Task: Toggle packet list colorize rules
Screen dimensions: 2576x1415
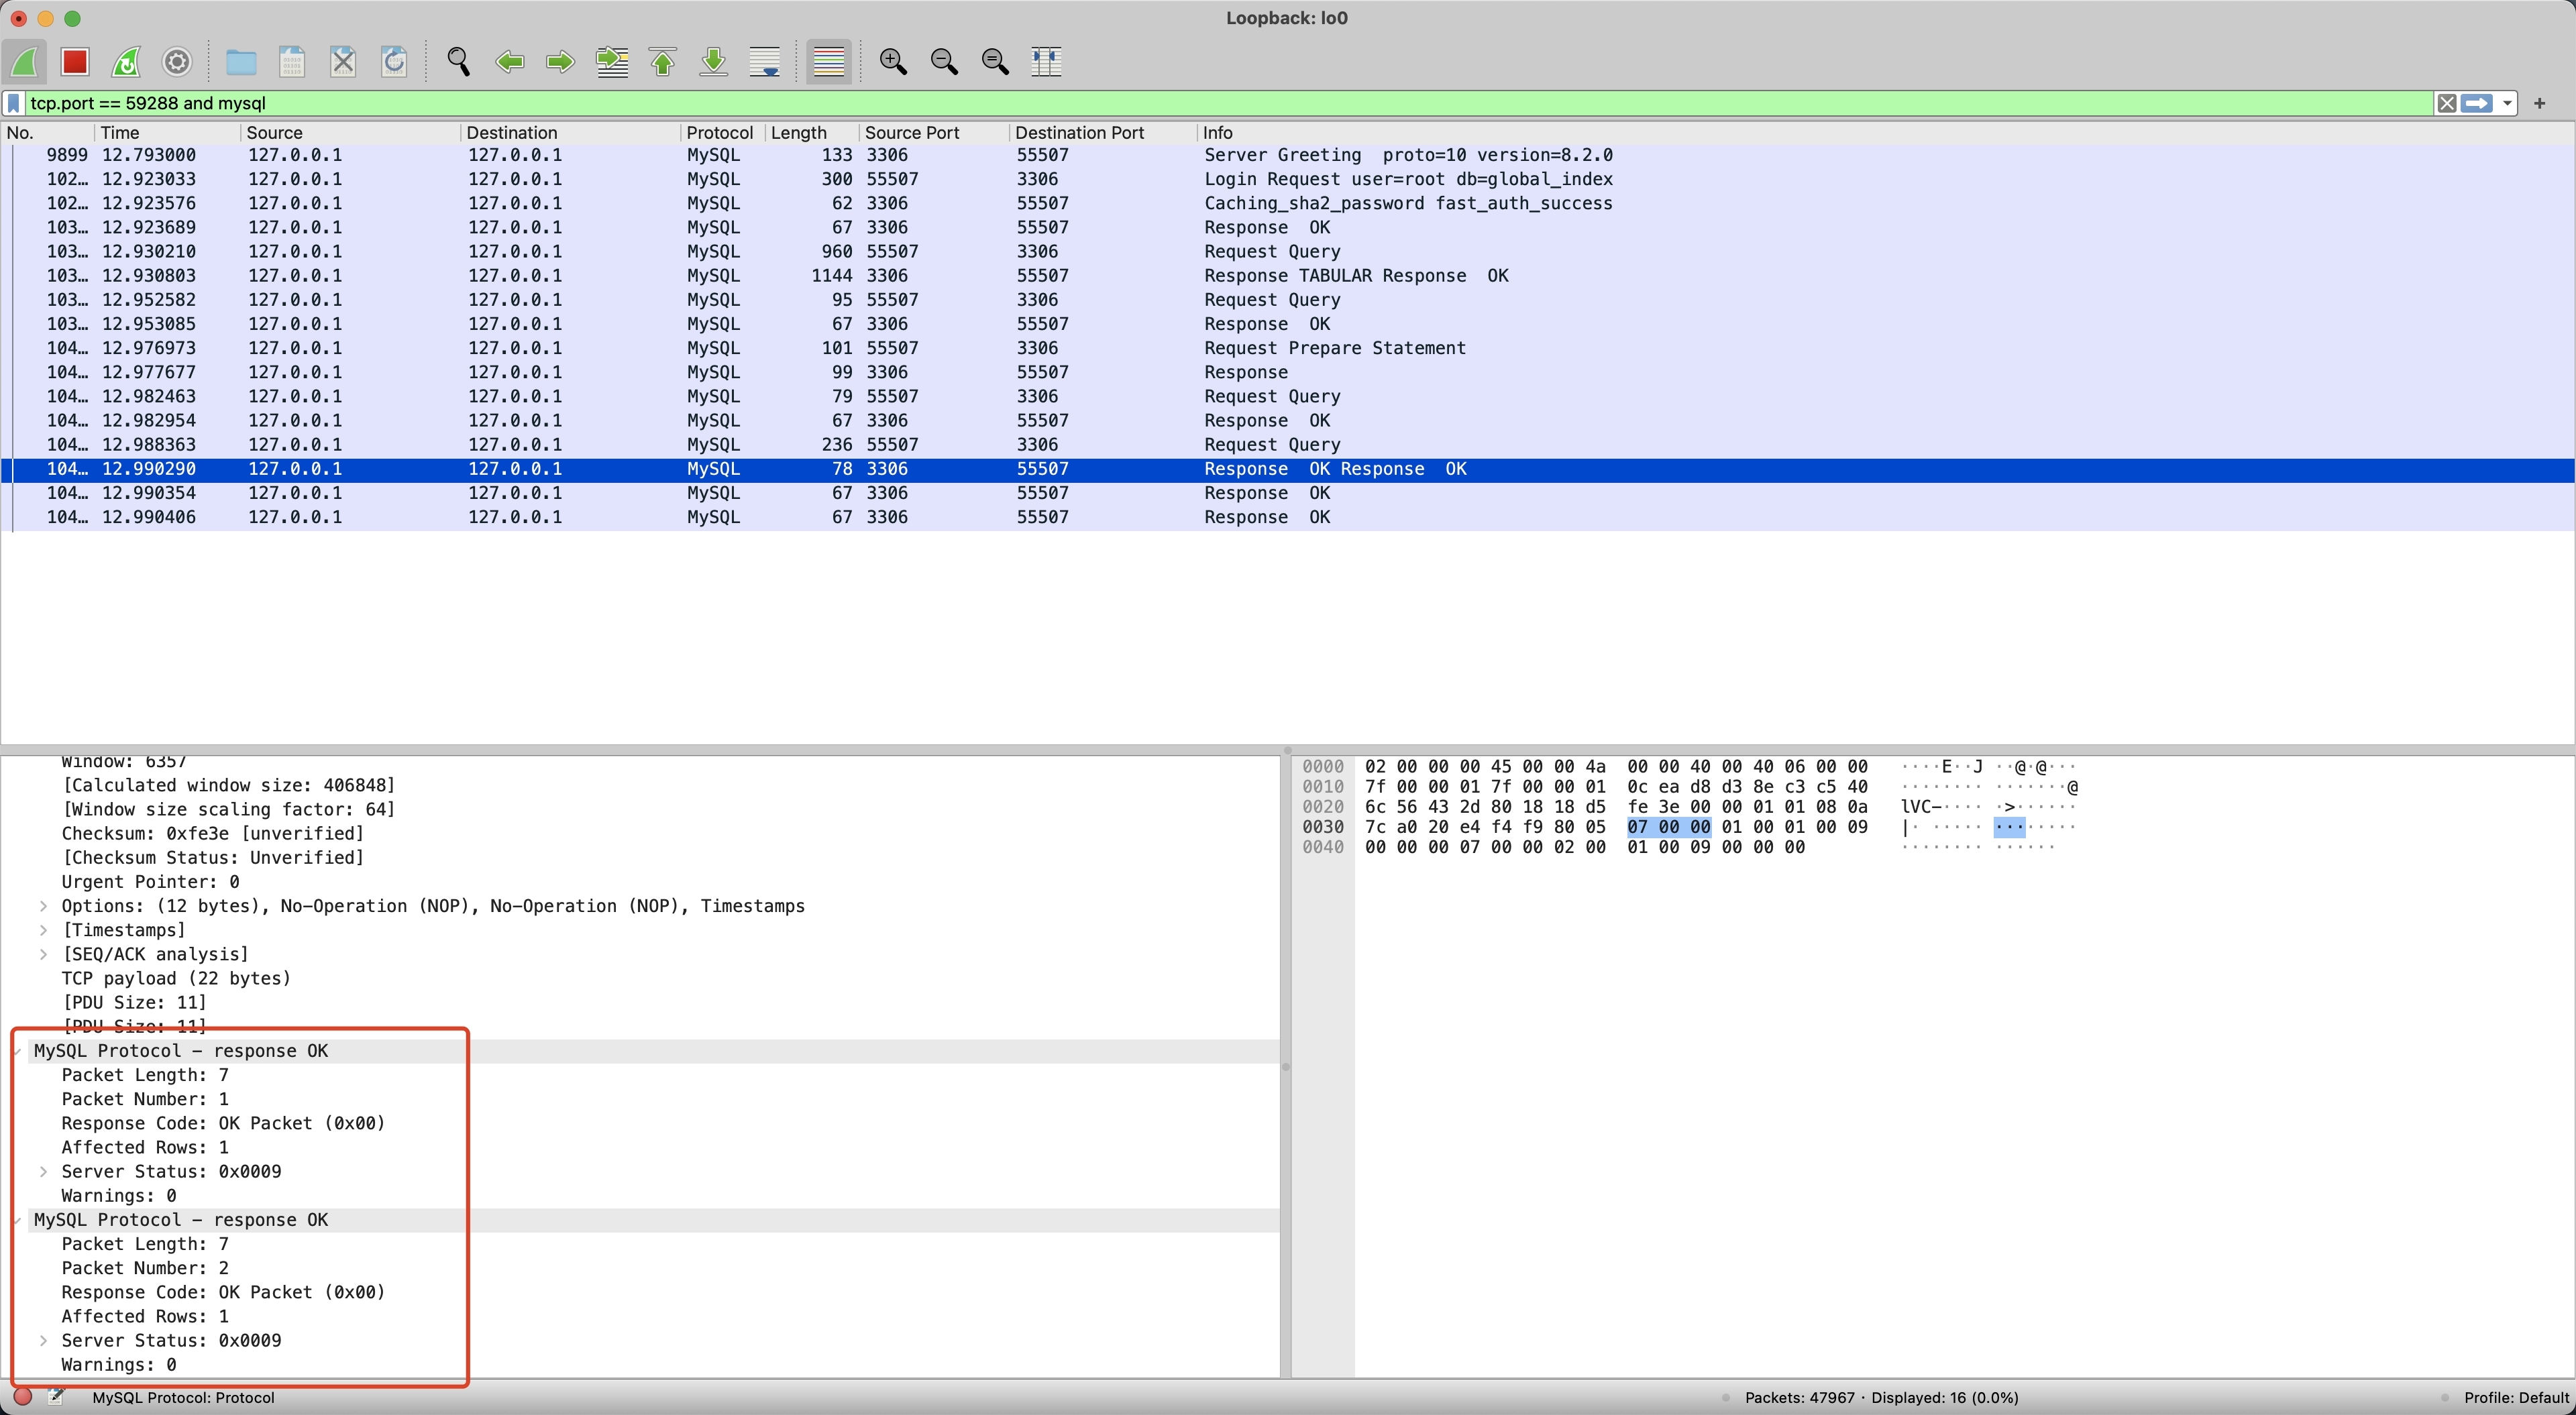Action: click(828, 62)
